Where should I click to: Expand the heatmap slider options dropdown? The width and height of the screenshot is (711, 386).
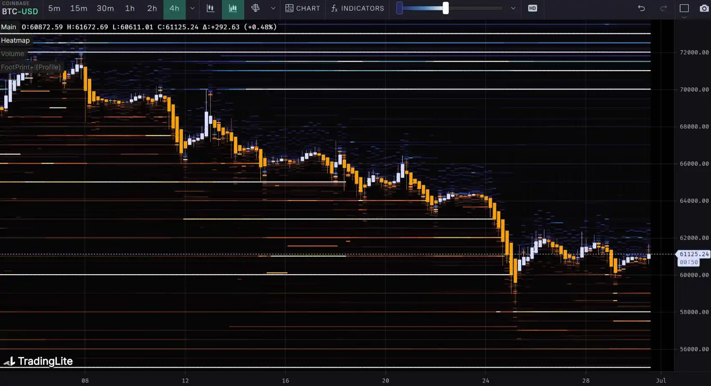coord(513,9)
